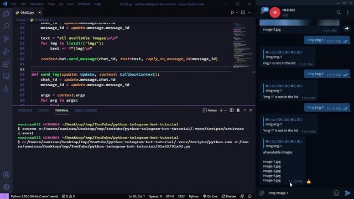Run the Python file with play button

[x=232, y=13]
